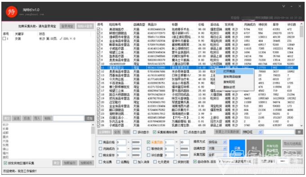The image size is (306, 177).
Task: Enable the 剩余库存 filter checkbox
Action: coord(100,155)
